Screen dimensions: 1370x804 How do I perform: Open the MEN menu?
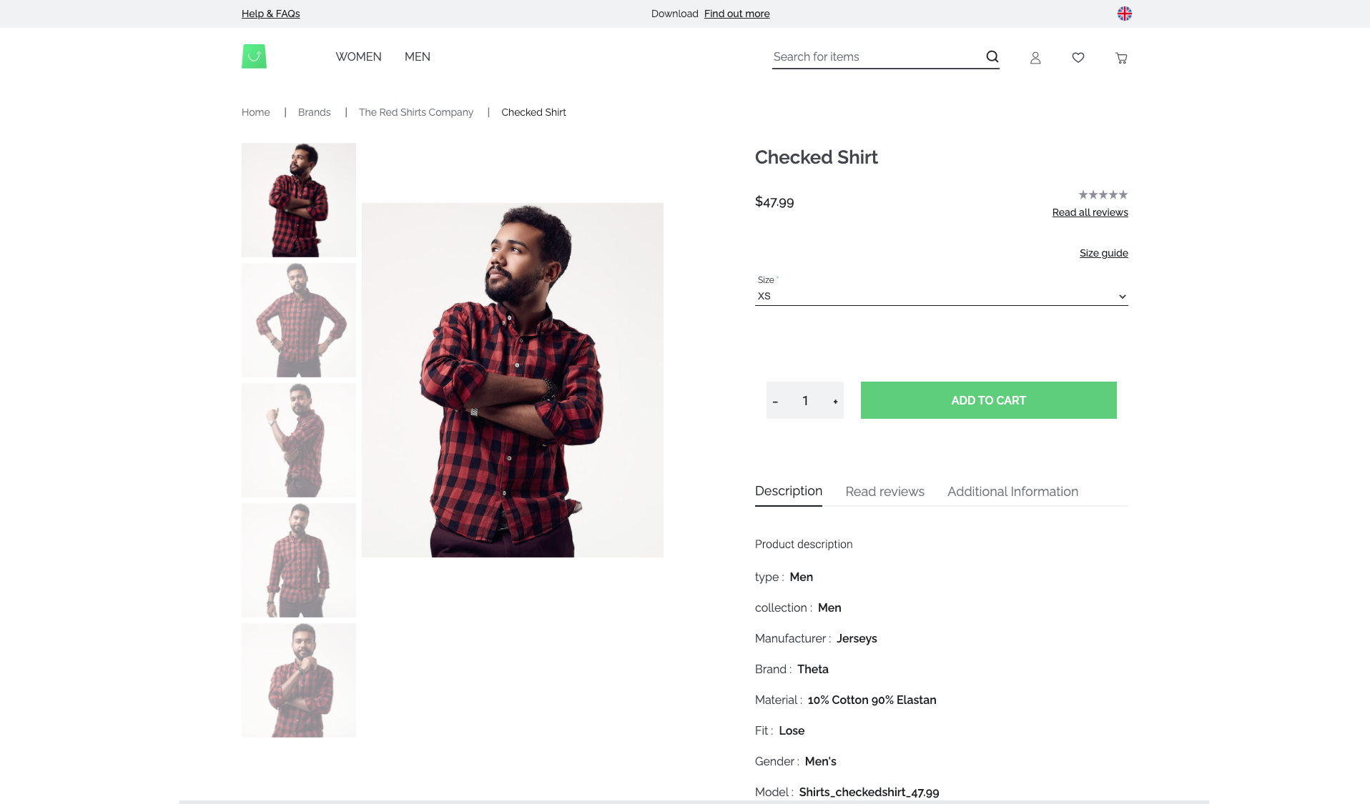click(418, 56)
